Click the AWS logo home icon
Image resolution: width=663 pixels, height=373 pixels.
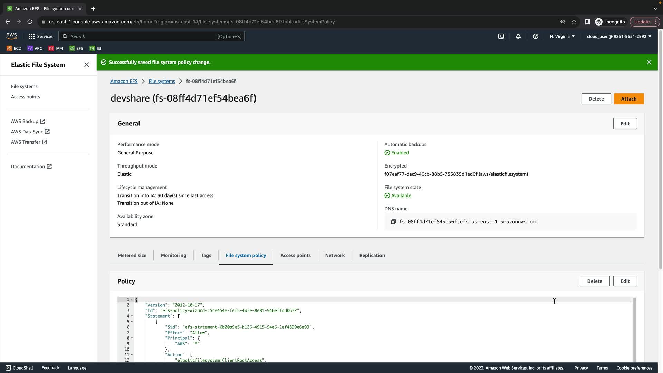point(11,36)
